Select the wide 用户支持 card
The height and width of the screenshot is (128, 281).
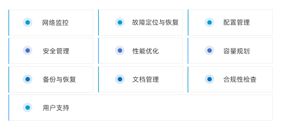tap(140, 107)
